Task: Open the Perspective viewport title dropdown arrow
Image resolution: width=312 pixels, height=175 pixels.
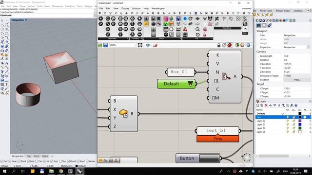Action: (x=26, y=20)
